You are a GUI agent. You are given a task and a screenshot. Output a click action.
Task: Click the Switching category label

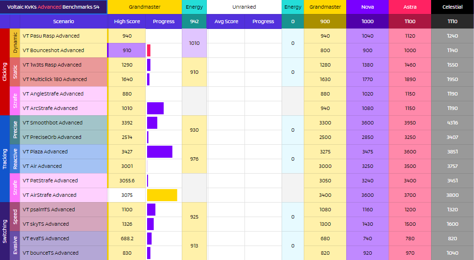coord(5,231)
